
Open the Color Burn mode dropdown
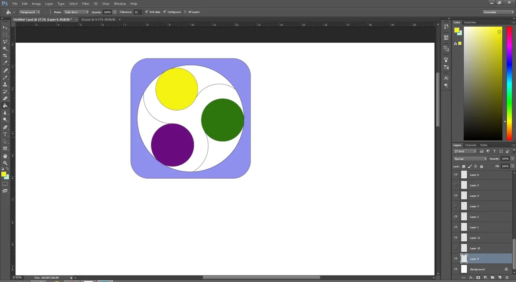76,12
